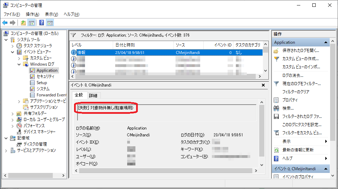Image resolution: width=338 pixels, height=189 pixels.
Task: Click the Search binoculars icon
Action: tap(276, 108)
